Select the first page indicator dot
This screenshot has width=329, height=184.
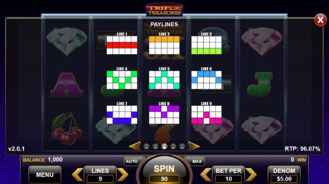147,146
